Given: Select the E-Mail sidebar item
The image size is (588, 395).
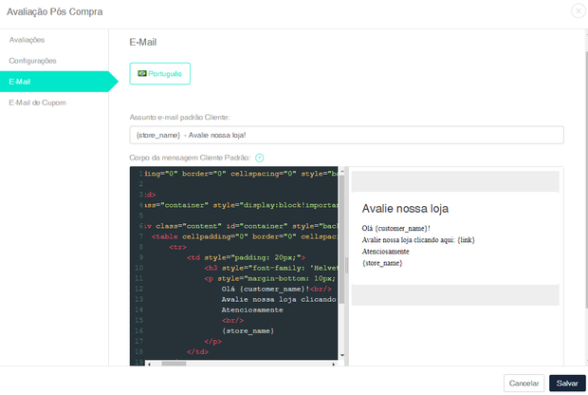Looking at the screenshot, I should click(54, 82).
